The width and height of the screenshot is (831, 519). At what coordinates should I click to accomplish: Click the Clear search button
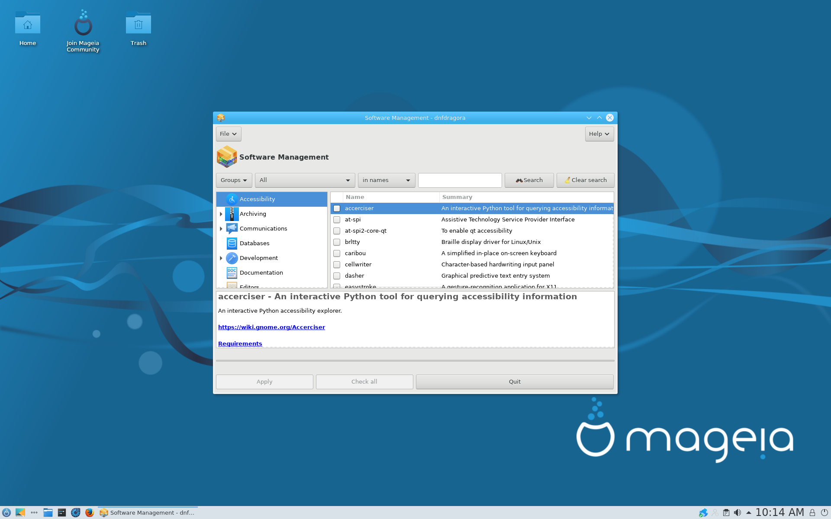(585, 180)
